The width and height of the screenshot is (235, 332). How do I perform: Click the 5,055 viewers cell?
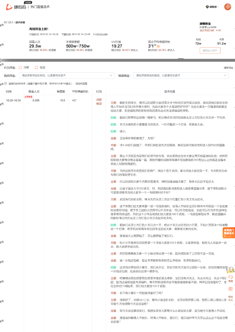[x=36, y=101]
